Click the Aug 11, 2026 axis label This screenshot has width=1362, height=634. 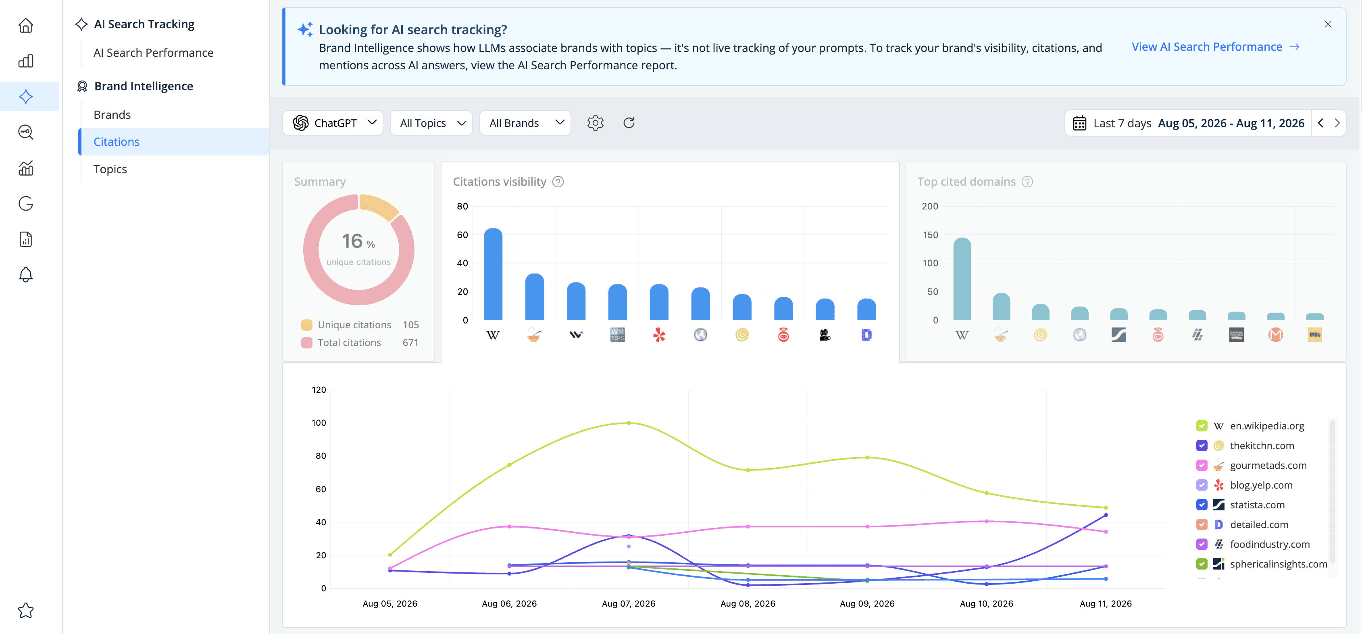click(x=1105, y=603)
